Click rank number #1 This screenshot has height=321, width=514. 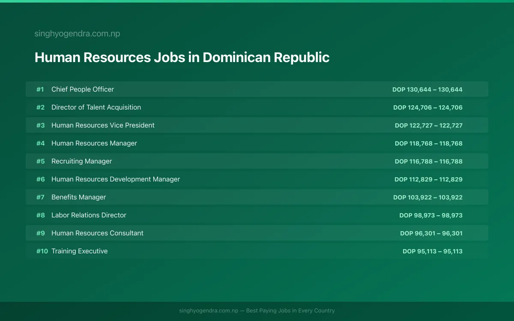[40, 89]
